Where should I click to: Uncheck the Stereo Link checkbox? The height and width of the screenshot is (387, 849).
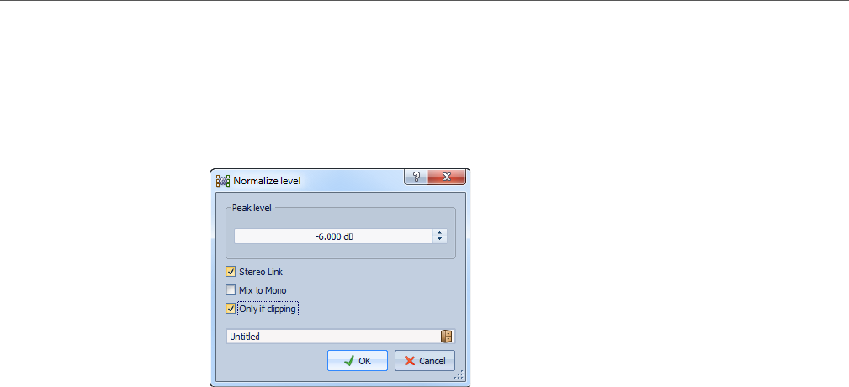click(x=231, y=272)
